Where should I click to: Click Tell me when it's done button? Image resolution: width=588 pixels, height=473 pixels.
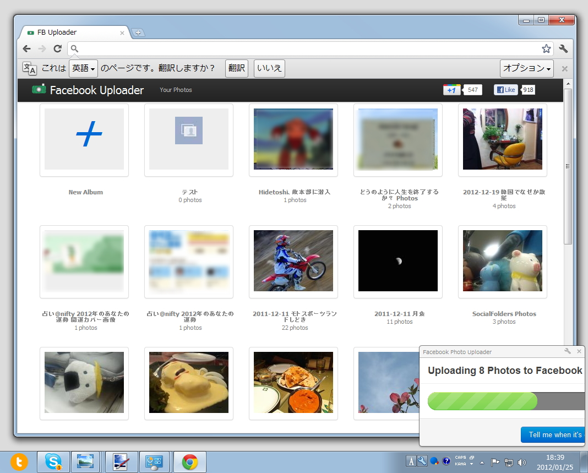553,435
